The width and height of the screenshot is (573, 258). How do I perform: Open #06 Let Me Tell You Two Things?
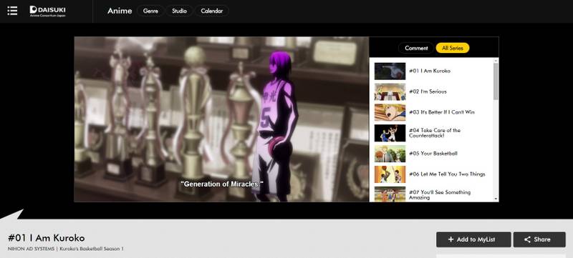(447, 174)
